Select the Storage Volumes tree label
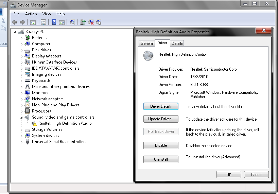 point(47,129)
